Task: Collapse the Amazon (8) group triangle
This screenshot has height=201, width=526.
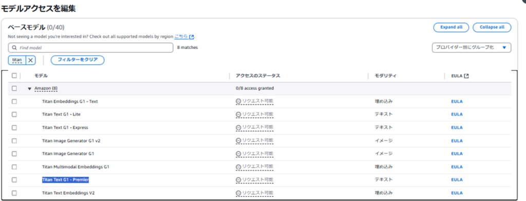Action: click(29, 89)
